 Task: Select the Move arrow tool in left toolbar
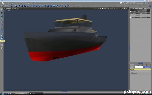(2, 10)
